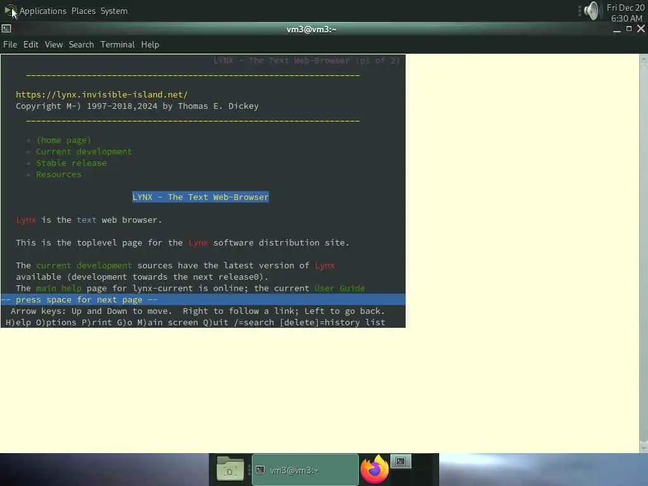Open the Terminal menu
Image resolution: width=648 pixels, height=486 pixels.
(x=117, y=44)
